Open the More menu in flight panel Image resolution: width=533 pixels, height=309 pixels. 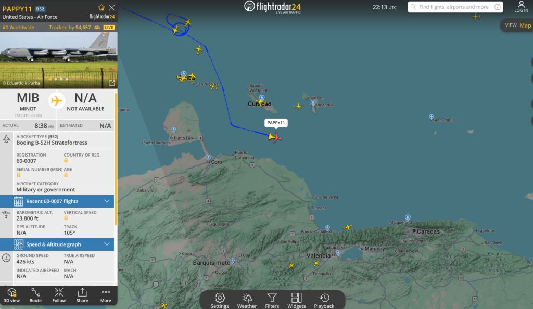(106, 294)
